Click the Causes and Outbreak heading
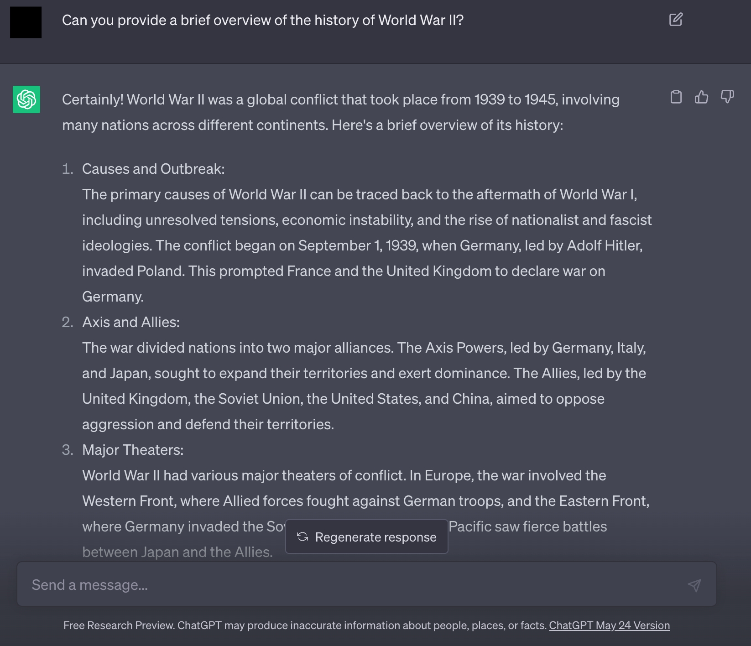Image resolution: width=751 pixels, height=646 pixels. (153, 169)
